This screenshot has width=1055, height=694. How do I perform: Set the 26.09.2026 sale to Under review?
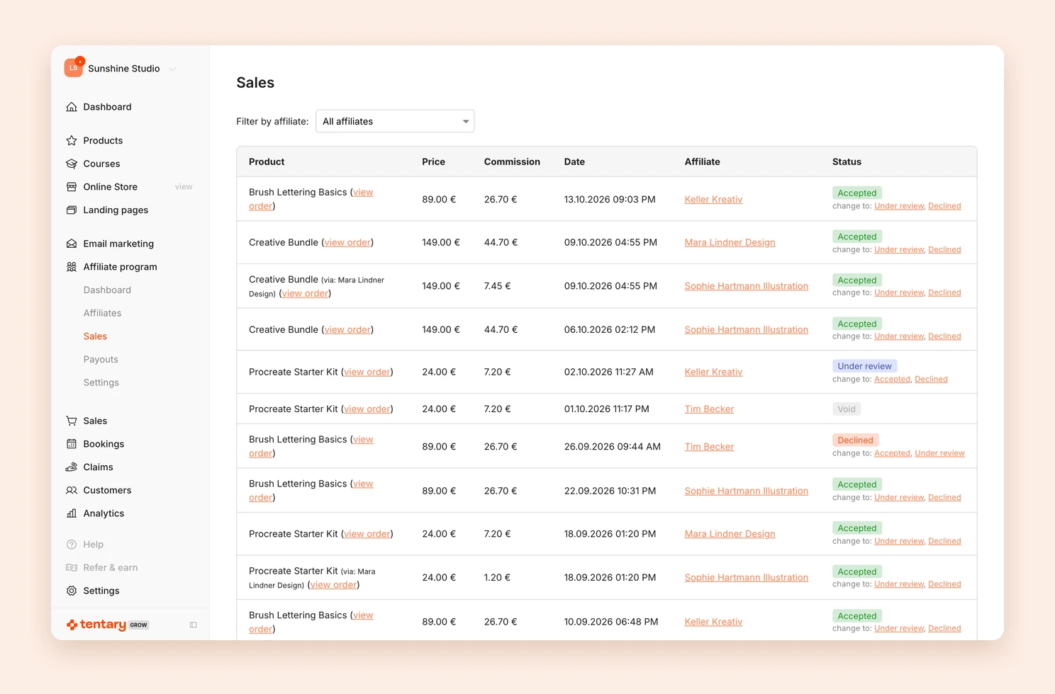coord(939,453)
